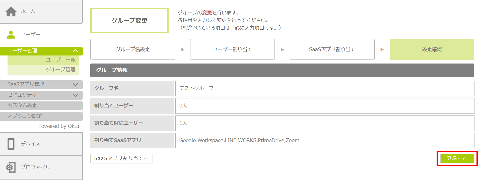Click the Profile gear document icon

11,167
